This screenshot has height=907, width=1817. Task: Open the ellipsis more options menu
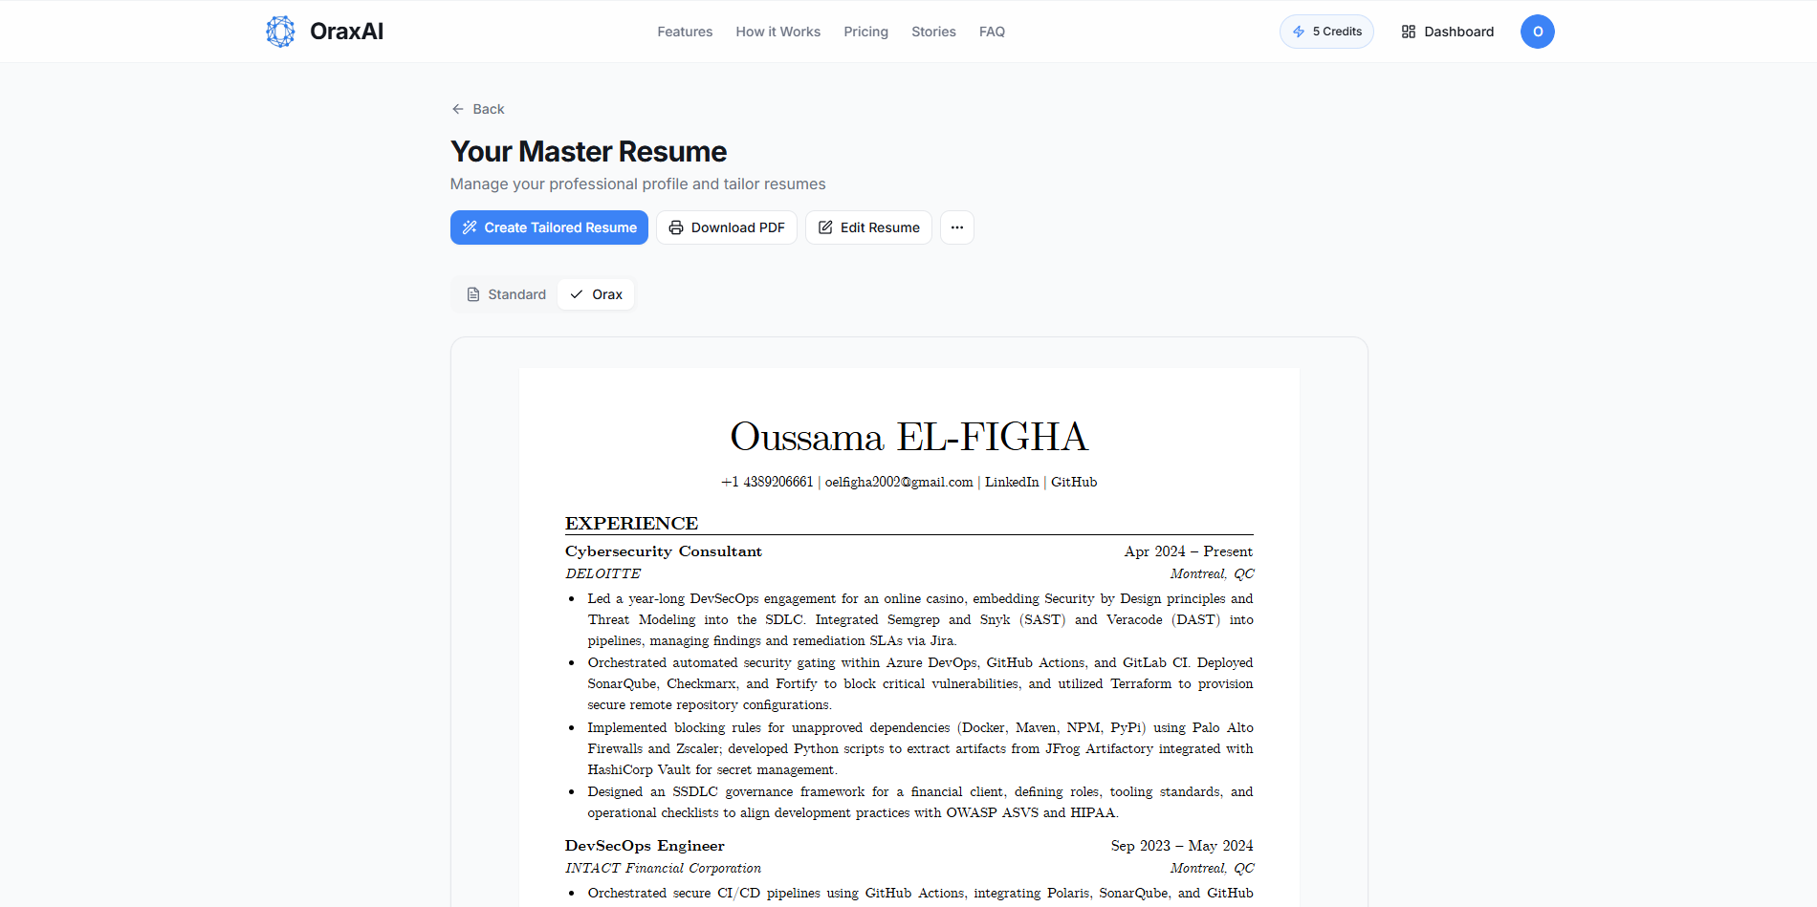tap(956, 227)
